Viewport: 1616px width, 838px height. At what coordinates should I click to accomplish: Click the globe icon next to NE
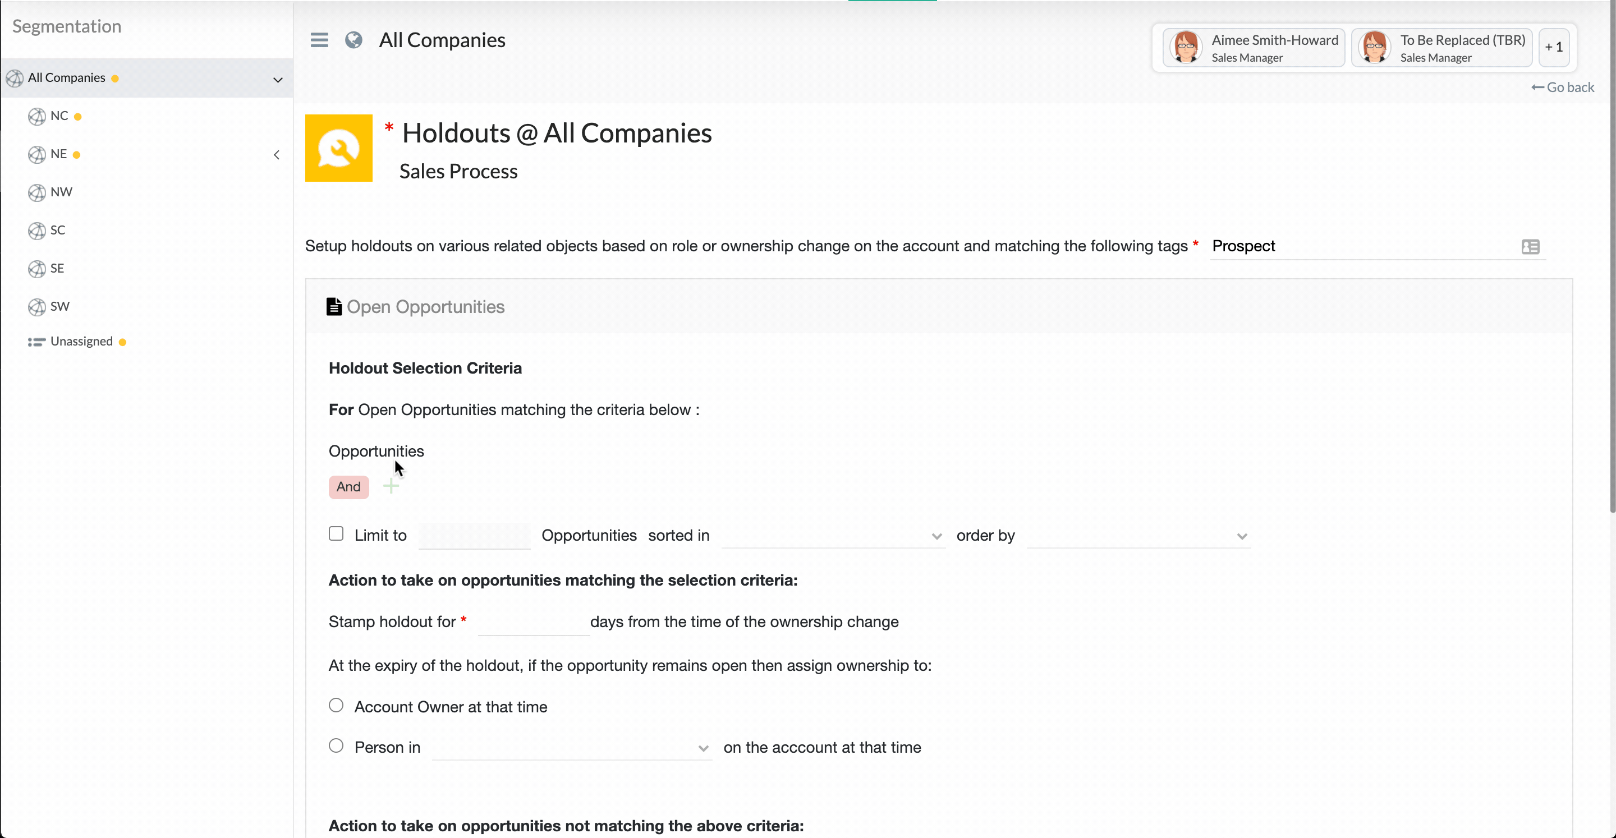[x=37, y=154]
